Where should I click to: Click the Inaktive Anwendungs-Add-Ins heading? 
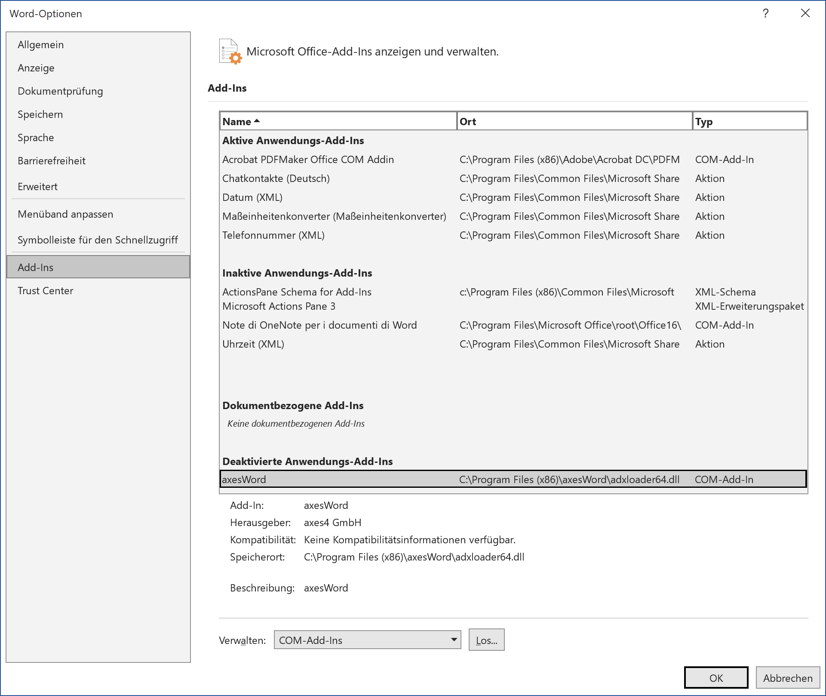pyautogui.click(x=297, y=273)
